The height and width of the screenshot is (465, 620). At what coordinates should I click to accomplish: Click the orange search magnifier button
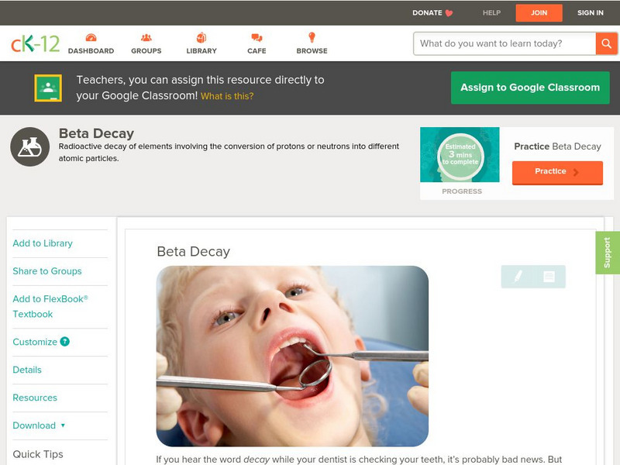(x=606, y=43)
